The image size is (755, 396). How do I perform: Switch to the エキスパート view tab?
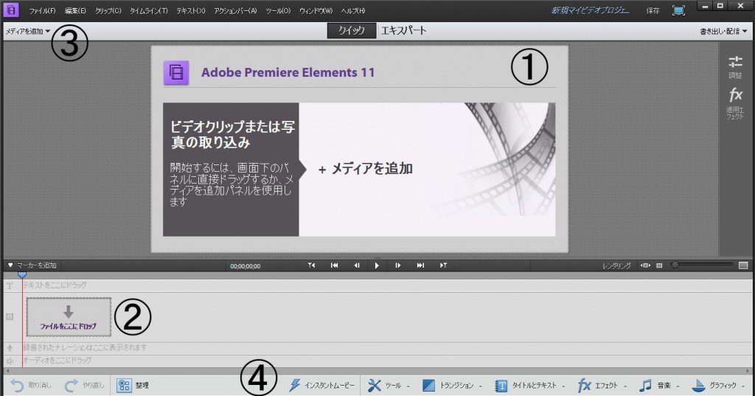pyautogui.click(x=403, y=30)
